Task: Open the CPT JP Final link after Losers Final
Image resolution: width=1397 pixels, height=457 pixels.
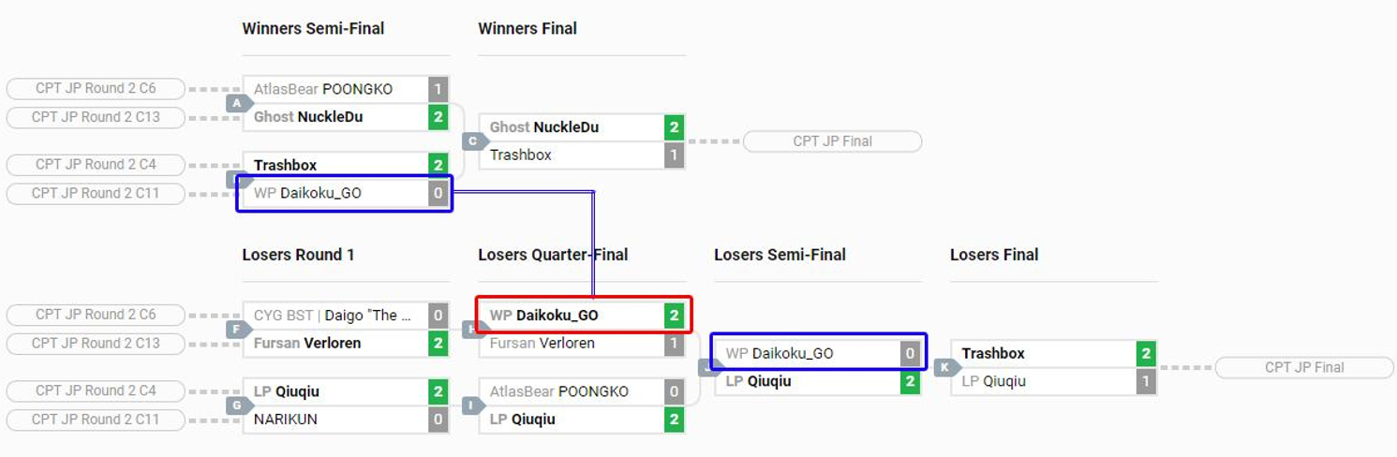Action: [x=1304, y=367]
